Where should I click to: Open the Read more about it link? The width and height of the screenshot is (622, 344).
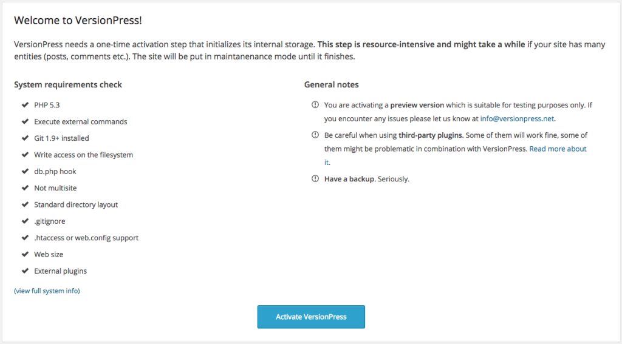pyautogui.click(x=558, y=149)
